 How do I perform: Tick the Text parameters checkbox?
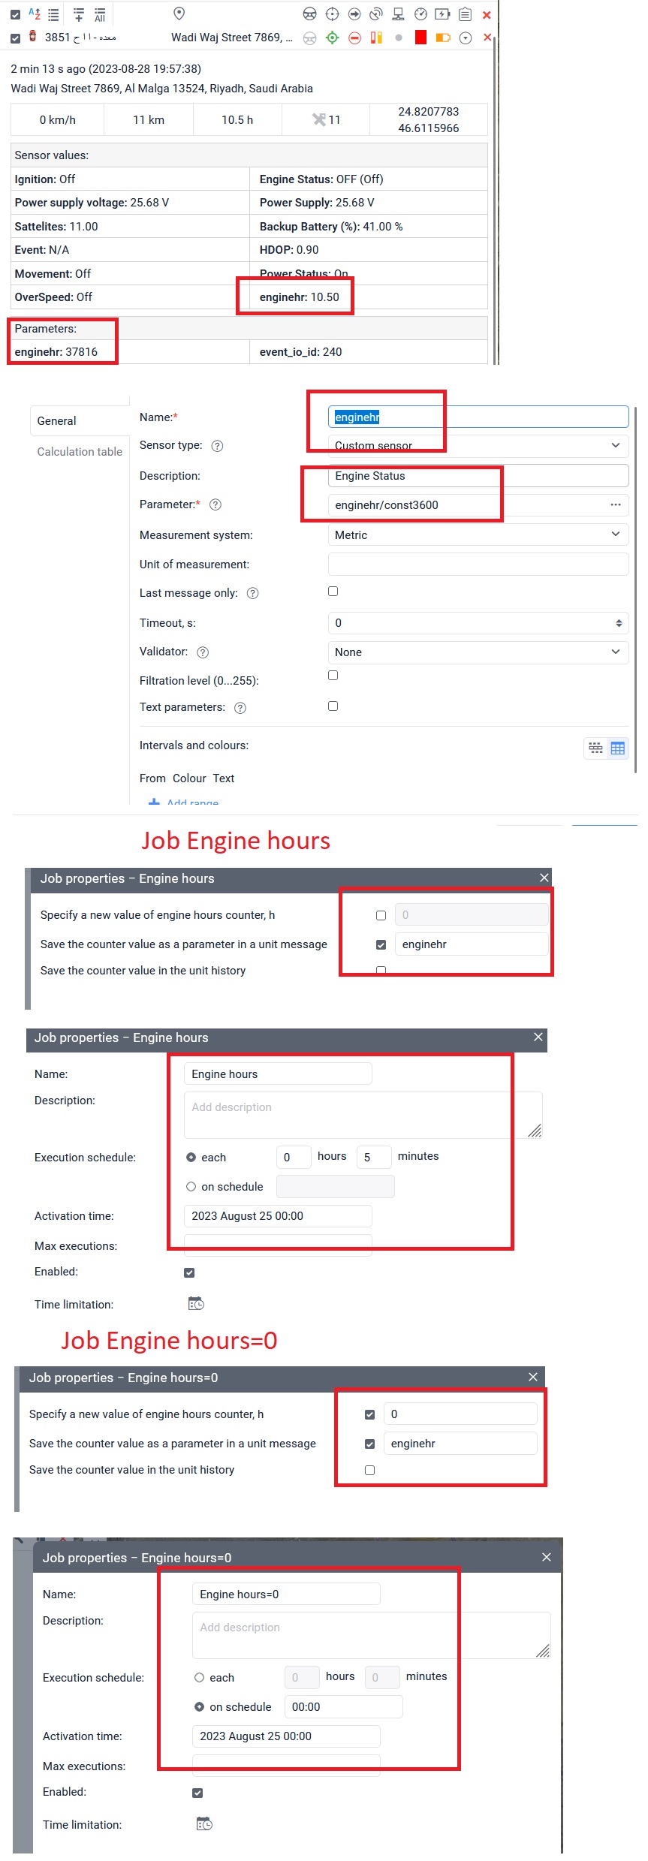[333, 706]
